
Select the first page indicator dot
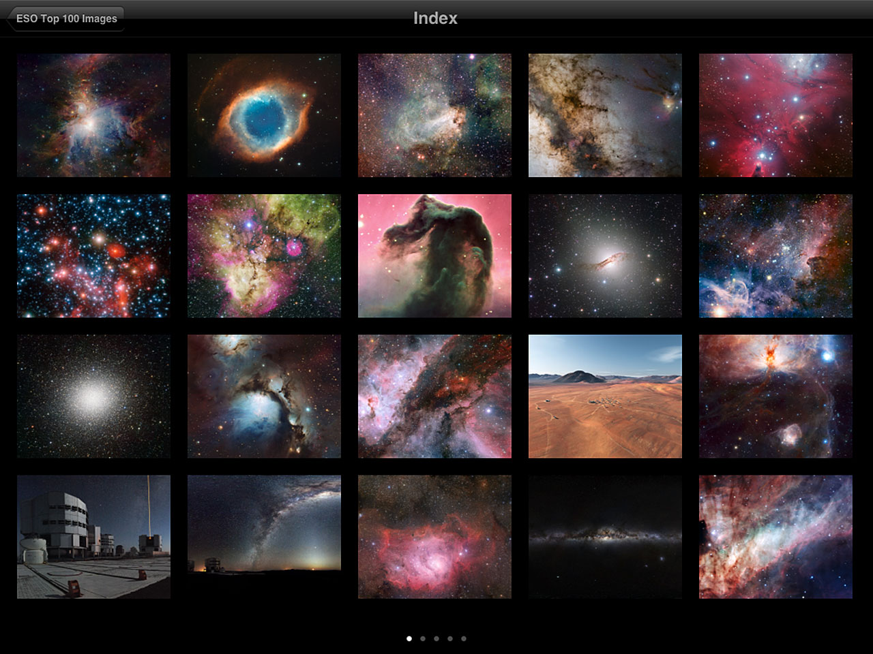[409, 638]
